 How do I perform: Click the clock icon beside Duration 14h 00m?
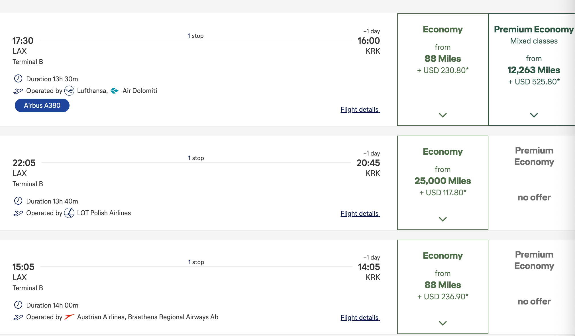[18, 305]
